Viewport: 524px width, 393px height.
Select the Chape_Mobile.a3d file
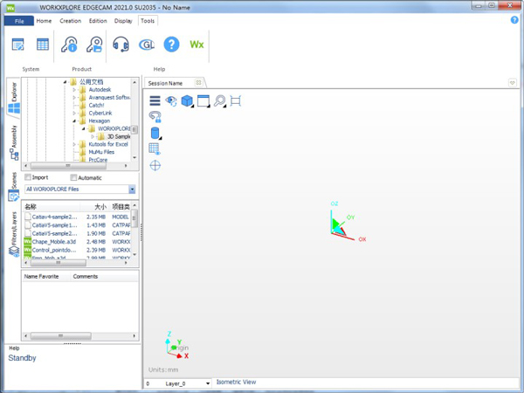click(56, 242)
